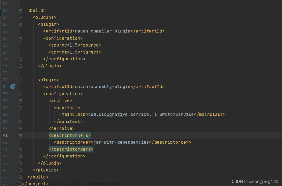Click the </project> closing tag
The height and width of the screenshot is (186, 282).
point(35,184)
